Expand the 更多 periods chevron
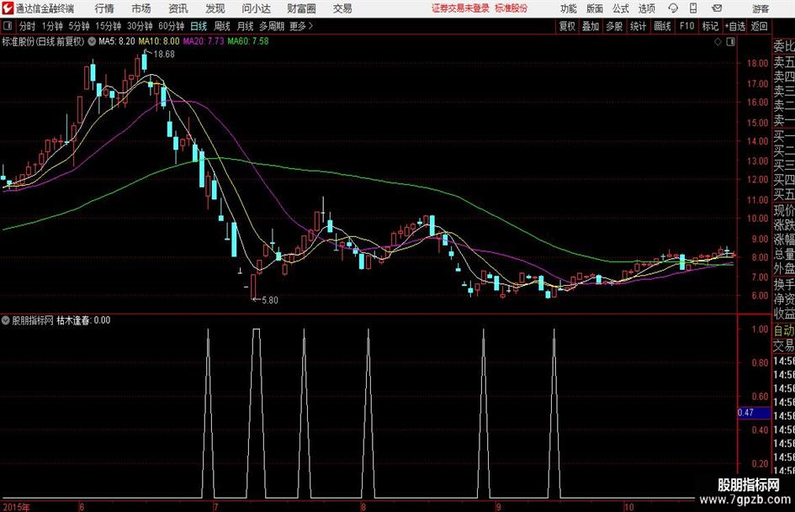Image resolution: width=795 pixels, height=512 pixels. coord(310,26)
